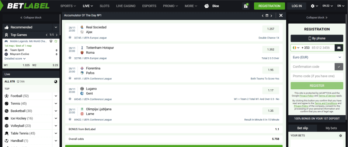The image size is (348, 147).
Task: Add Mobile Legends match to favorites star
Action: click(56, 41)
